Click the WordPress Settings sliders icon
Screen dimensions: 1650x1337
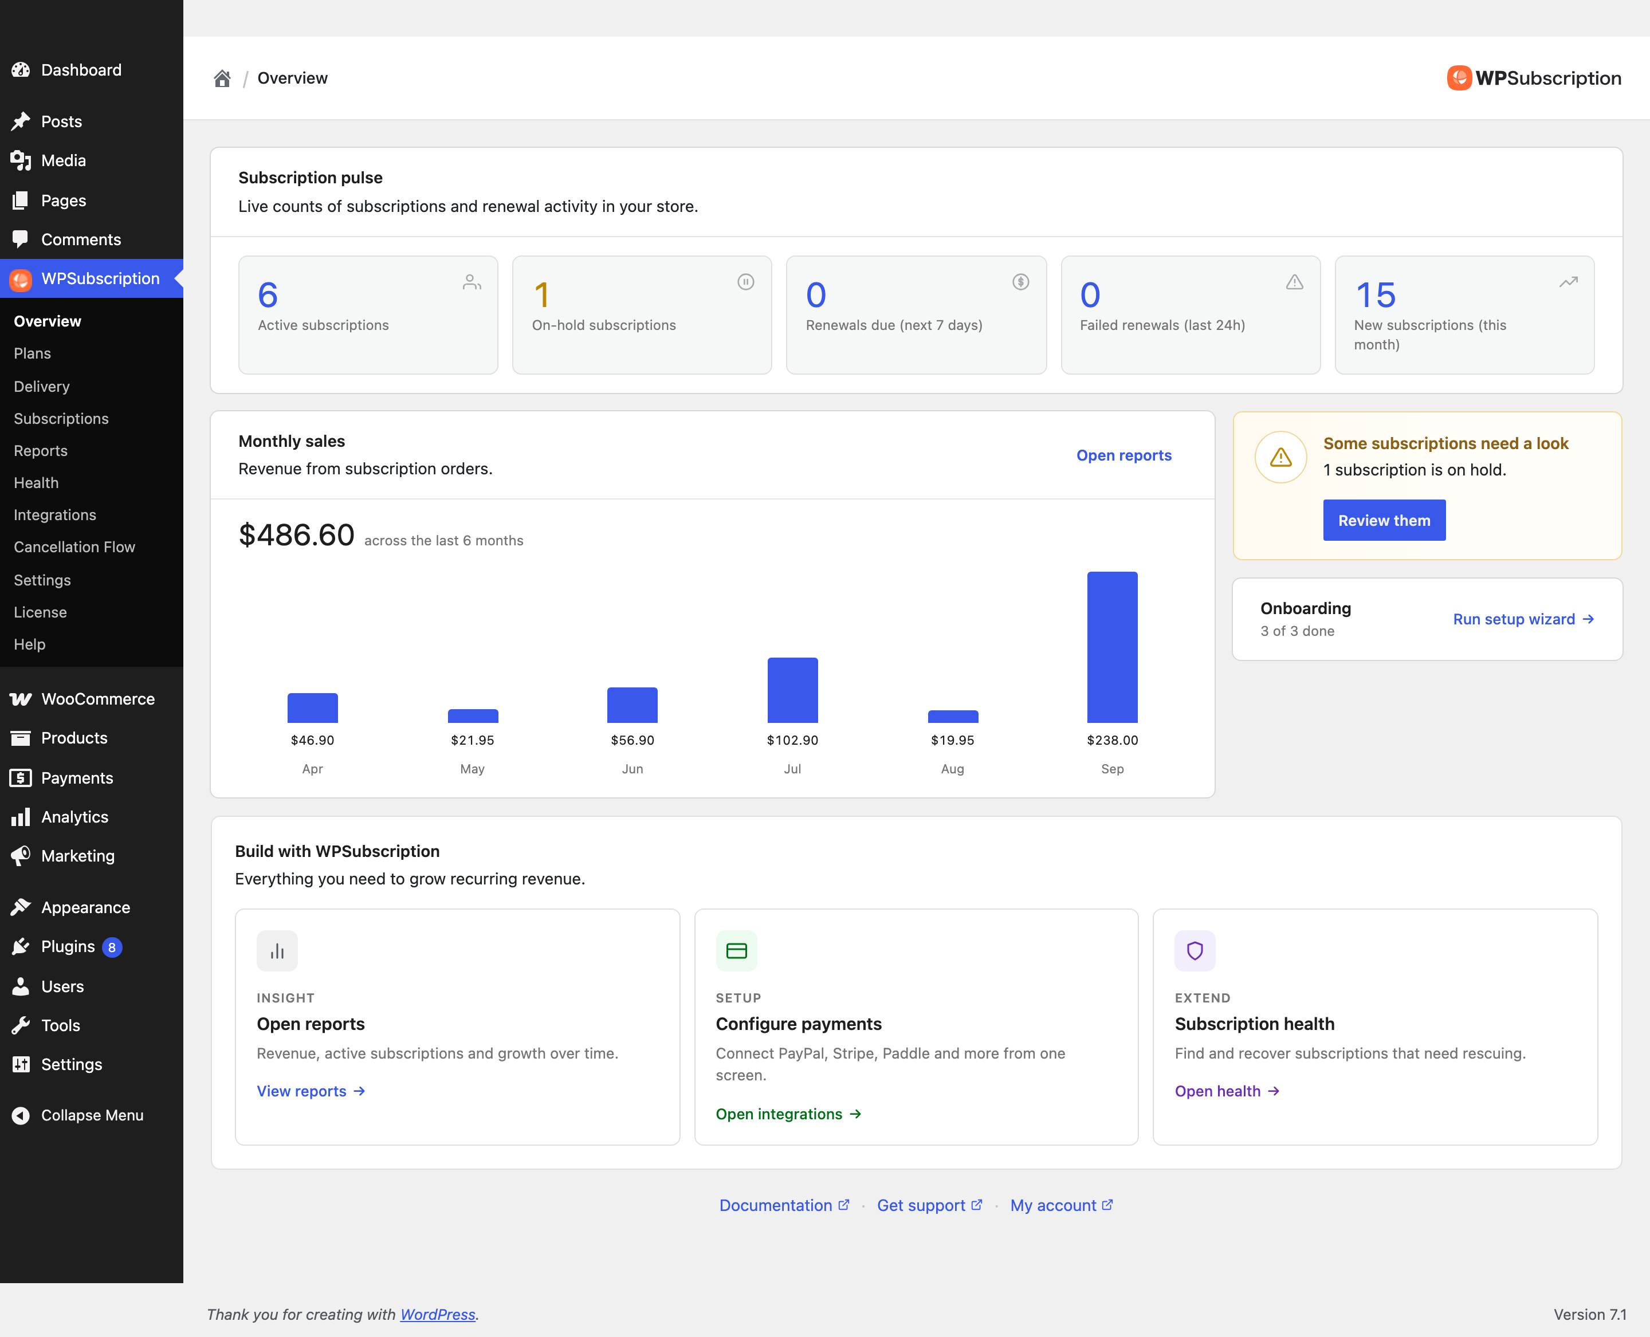click(x=21, y=1064)
